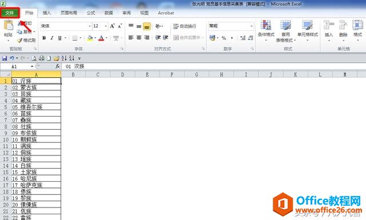Switch to the 开始 (Home) ribbon tab

click(29, 13)
